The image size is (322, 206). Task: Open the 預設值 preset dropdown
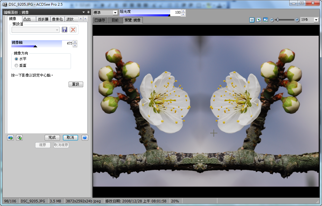click(35, 30)
